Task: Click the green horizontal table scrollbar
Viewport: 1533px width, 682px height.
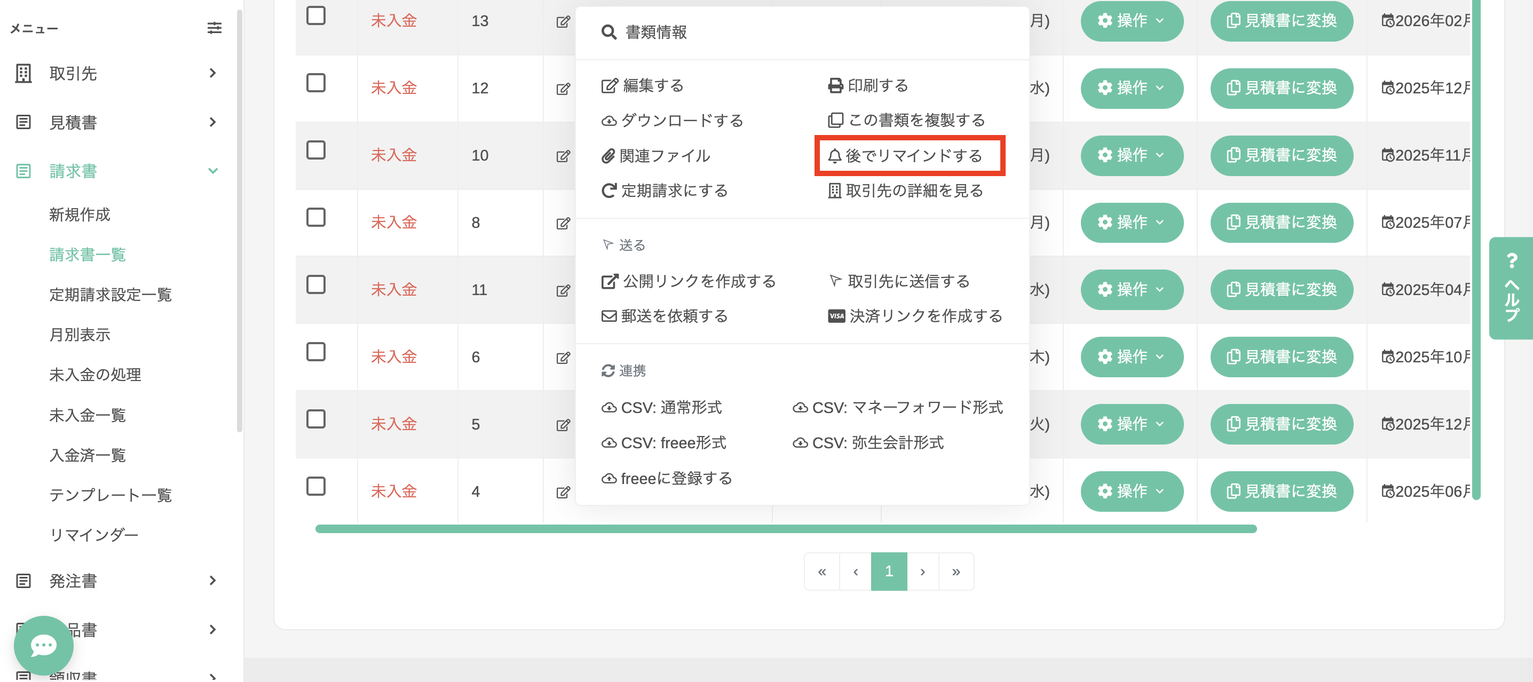Action: pyautogui.click(x=786, y=528)
